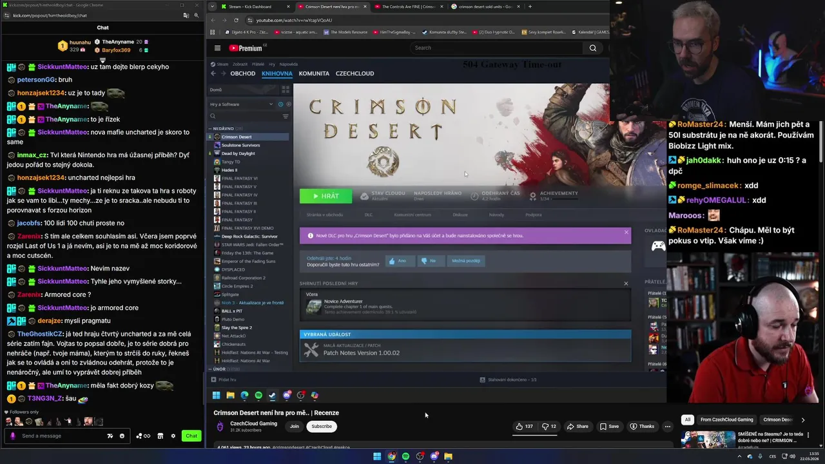The height and width of the screenshot is (464, 825).
Task: Close the Shrnutí poslední hry section
Action: 625,284
